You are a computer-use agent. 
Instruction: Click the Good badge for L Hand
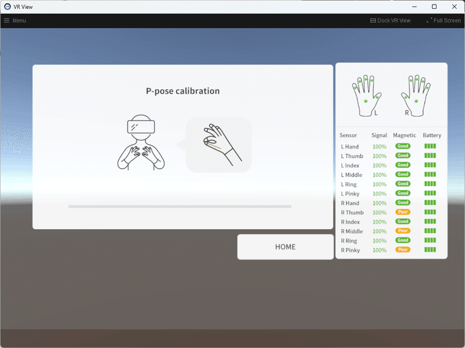[x=403, y=146]
